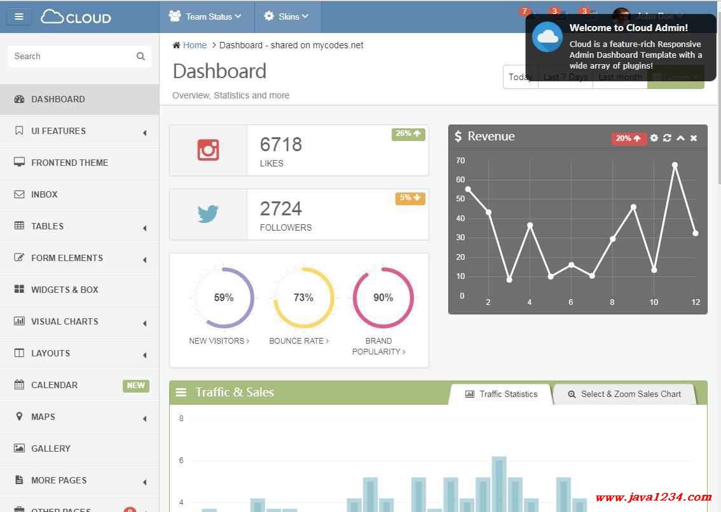Screen dimensions: 721x512
Task: Click the More Pages file icon
Action: click(x=19, y=480)
